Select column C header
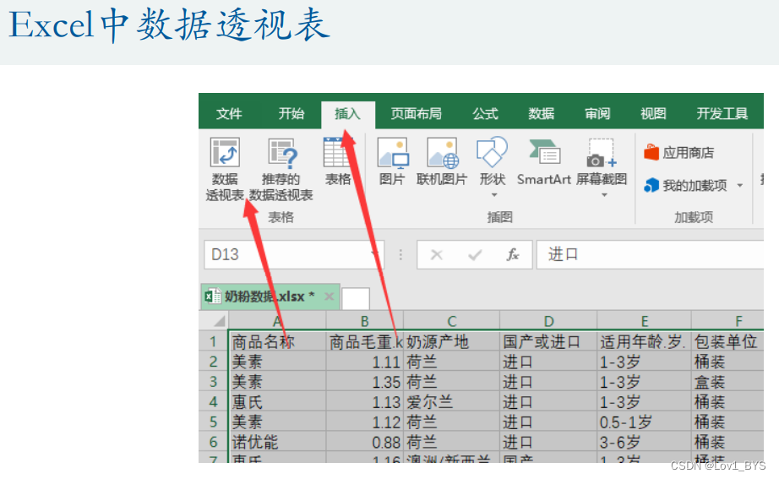Screen dimensions: 779x479 pyautogui.click(x=452, y=321)
